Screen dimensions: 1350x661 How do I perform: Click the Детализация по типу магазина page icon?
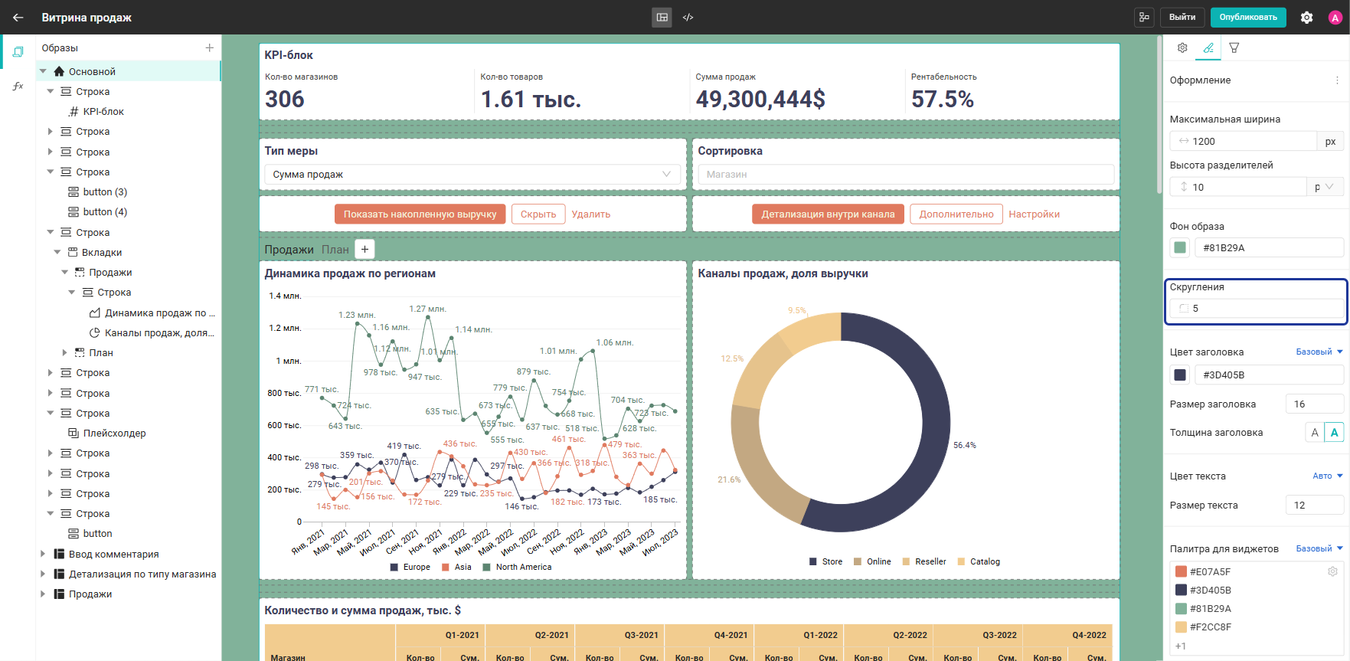59,574
